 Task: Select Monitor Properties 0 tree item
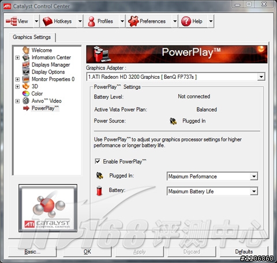53,79
